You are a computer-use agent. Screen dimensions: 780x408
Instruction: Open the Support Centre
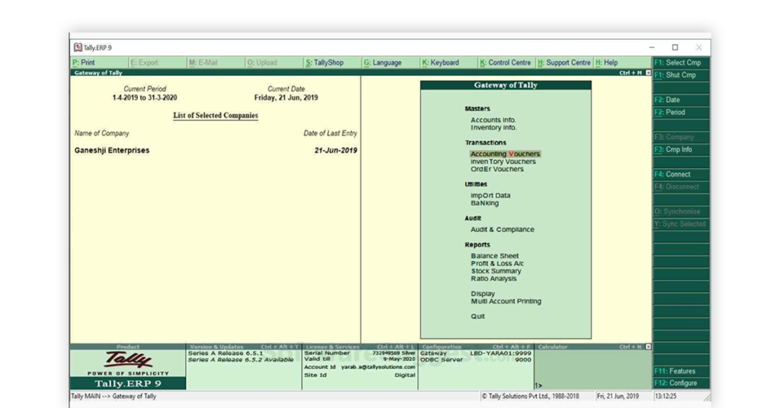tap(564, 62)
